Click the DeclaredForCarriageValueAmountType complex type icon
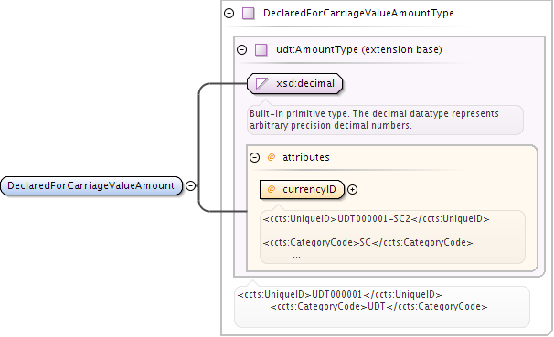Screen dimensions: 554x337 (x=249, y=14)
